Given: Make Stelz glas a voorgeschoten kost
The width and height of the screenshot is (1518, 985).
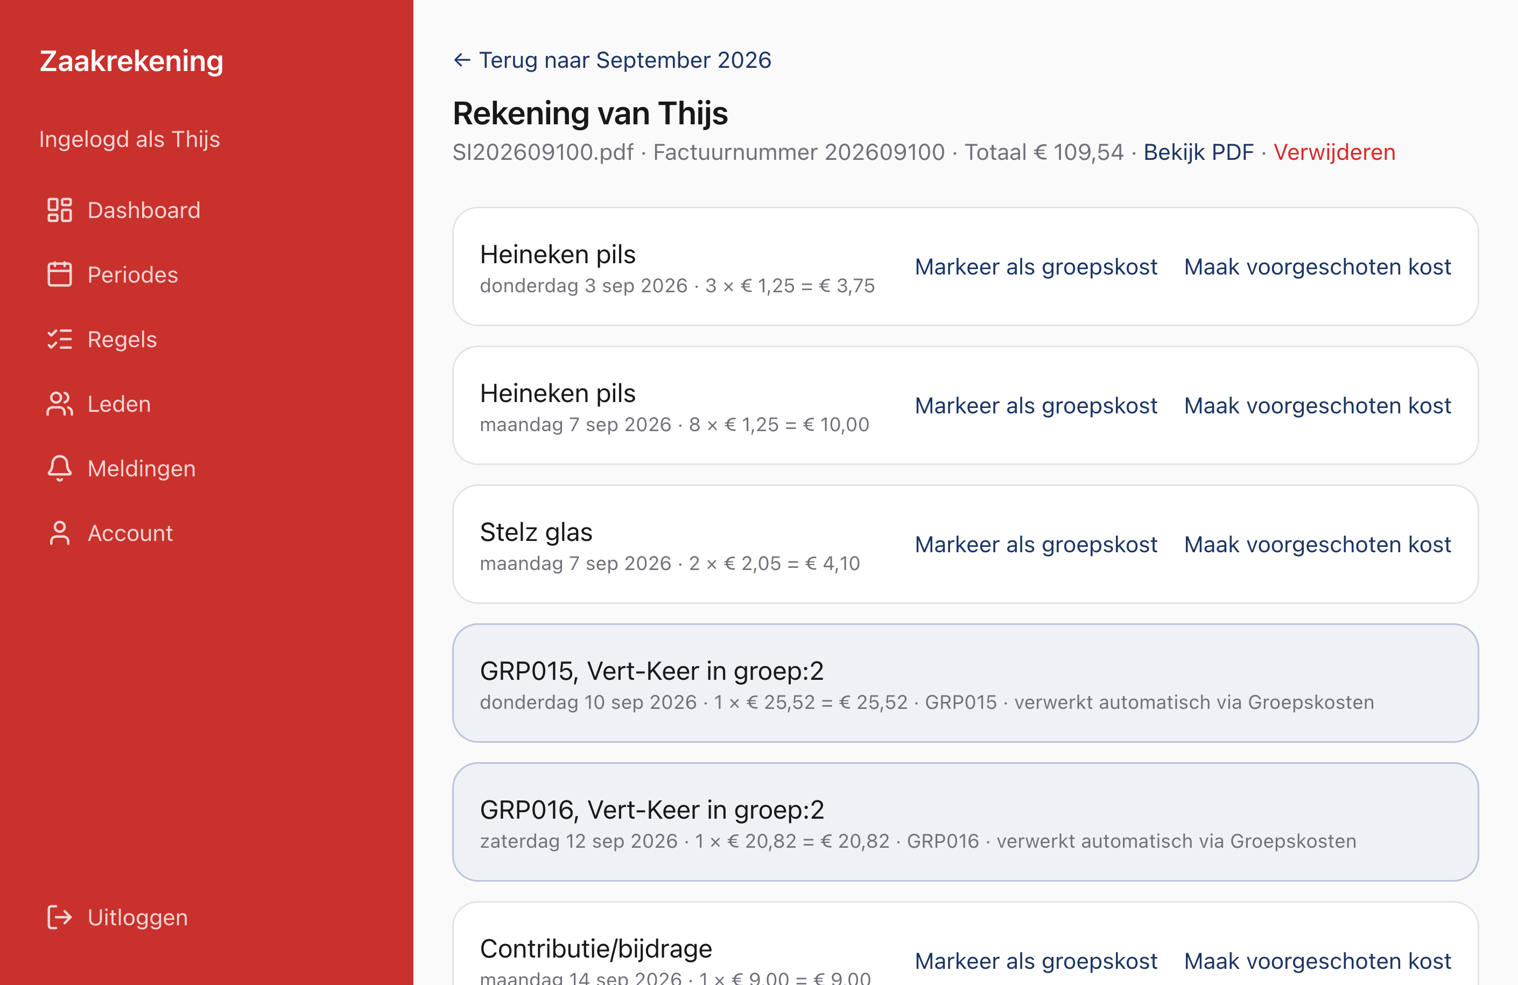Looking at the screenshot, I should point(1317,544).
